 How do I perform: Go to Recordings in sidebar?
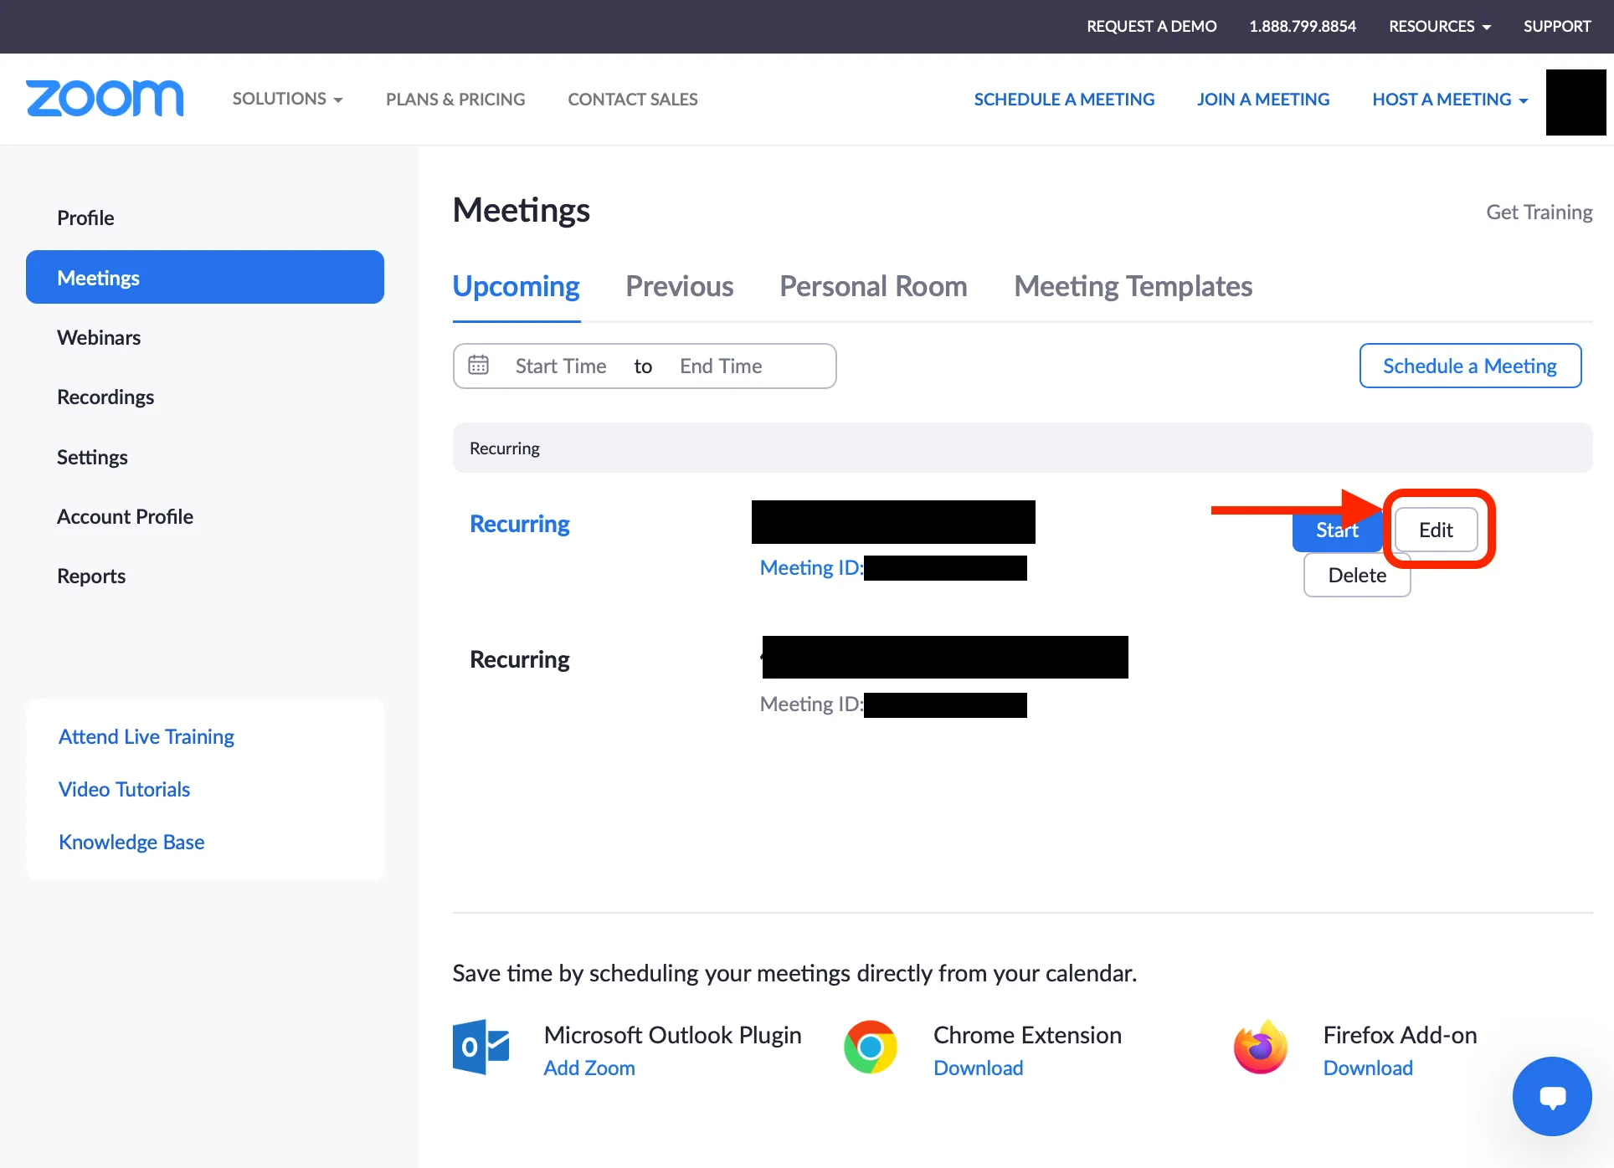click(x=105, y=397)
